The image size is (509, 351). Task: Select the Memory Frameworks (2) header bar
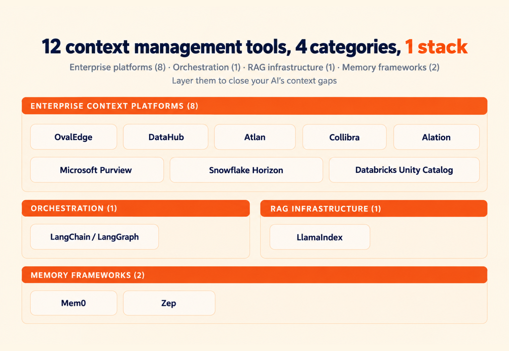coord(254,275)
